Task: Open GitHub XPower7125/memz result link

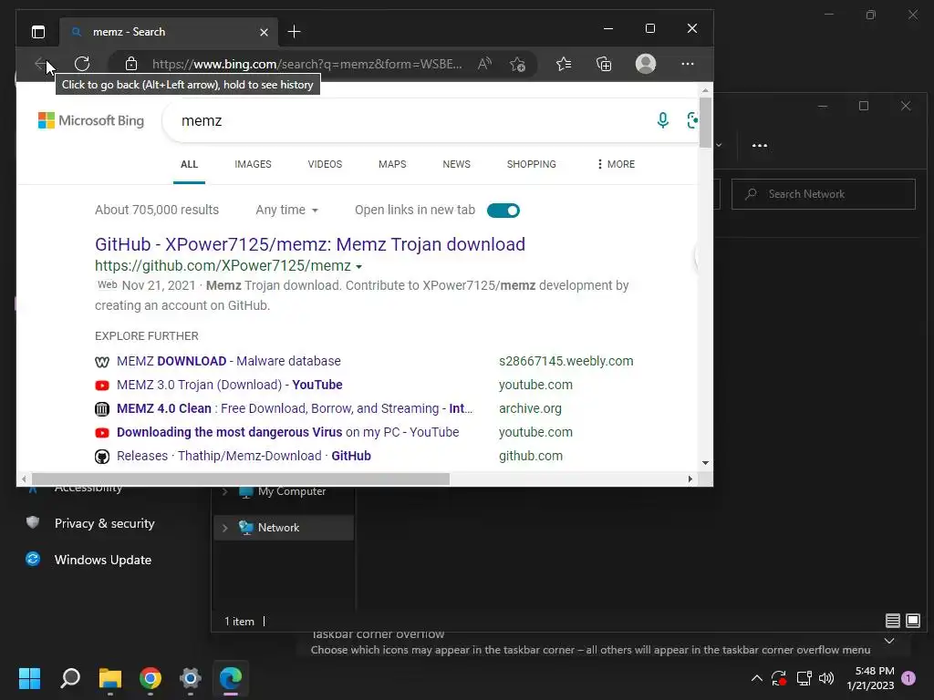Action: coord(310,244)
